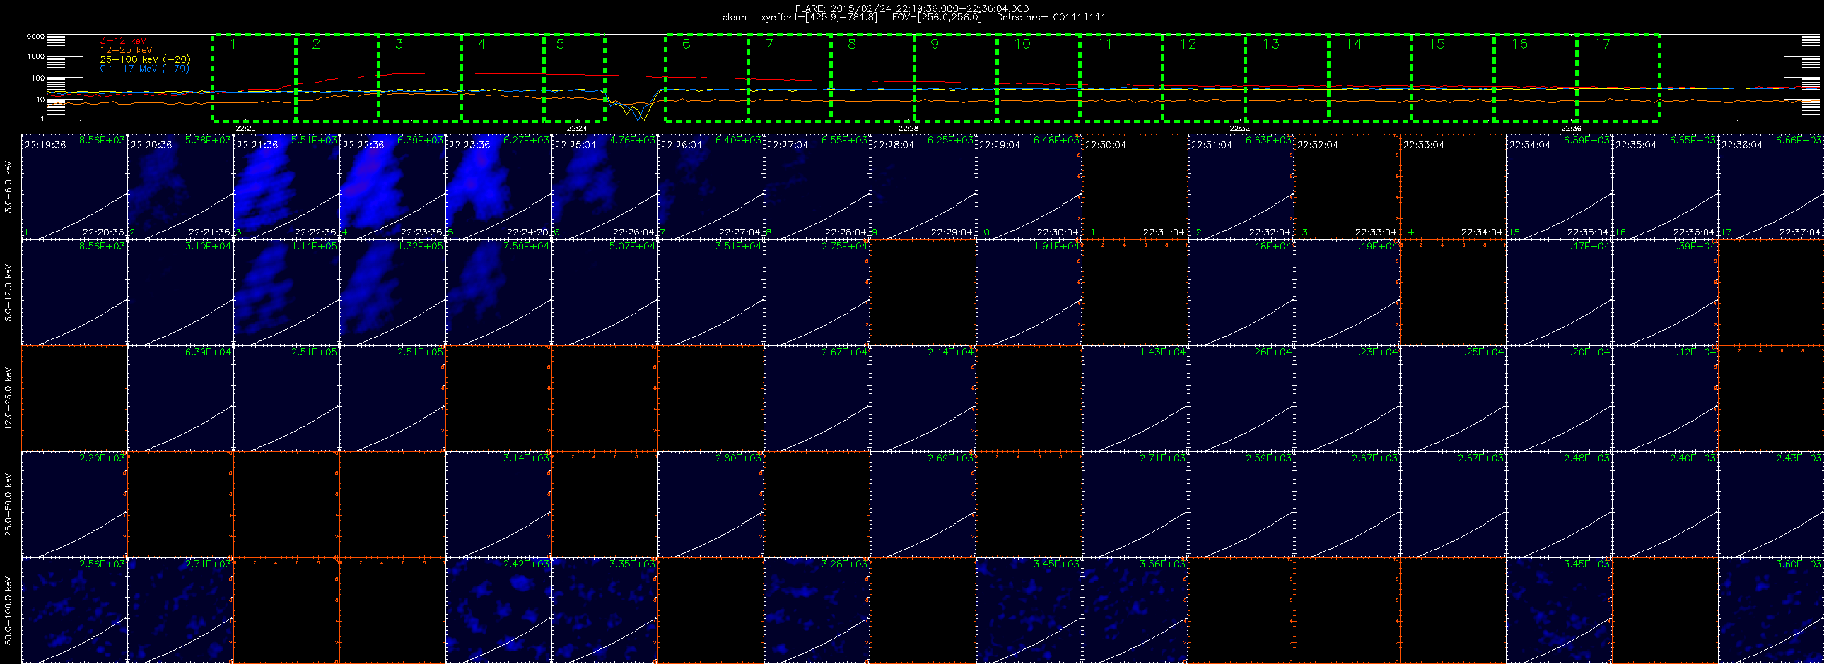The image size is (1824, 664).
Task: Click the 22:32 tick label on time axis
Action: [1240, 128]
